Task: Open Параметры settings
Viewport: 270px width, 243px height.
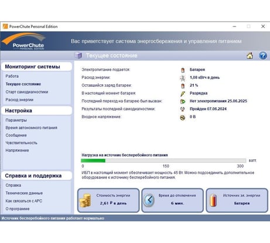Action: [16, 120]
